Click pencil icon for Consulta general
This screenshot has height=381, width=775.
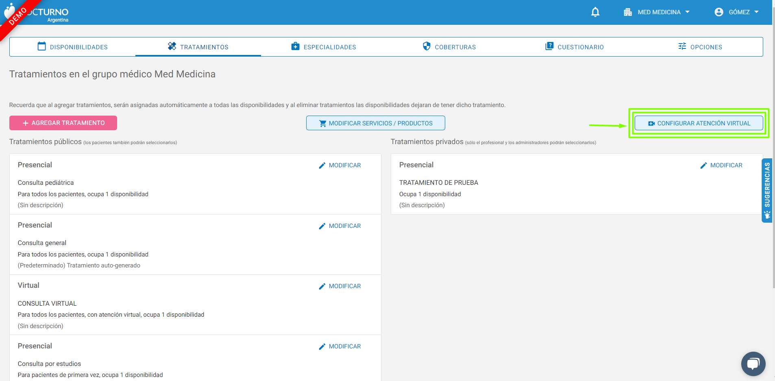[x=322, y=226]
